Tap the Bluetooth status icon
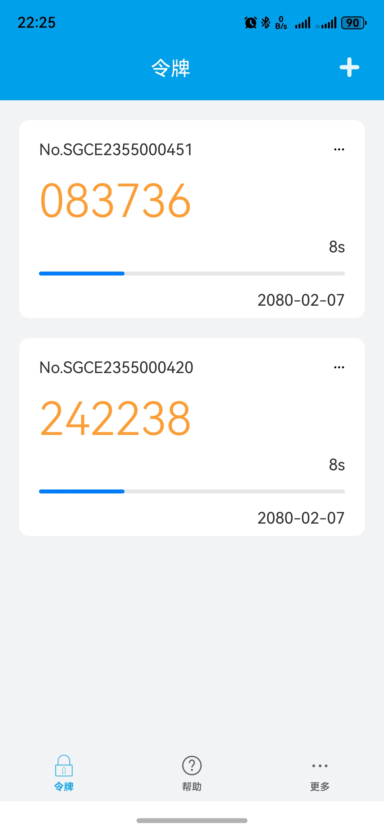The width and height of the screenshot is (384, 829). pyautogui.click(x=265, y=23)
